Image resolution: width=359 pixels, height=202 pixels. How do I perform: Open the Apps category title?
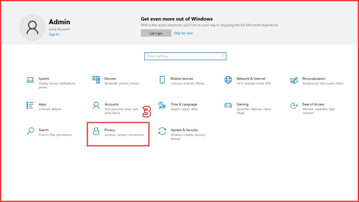42,104
